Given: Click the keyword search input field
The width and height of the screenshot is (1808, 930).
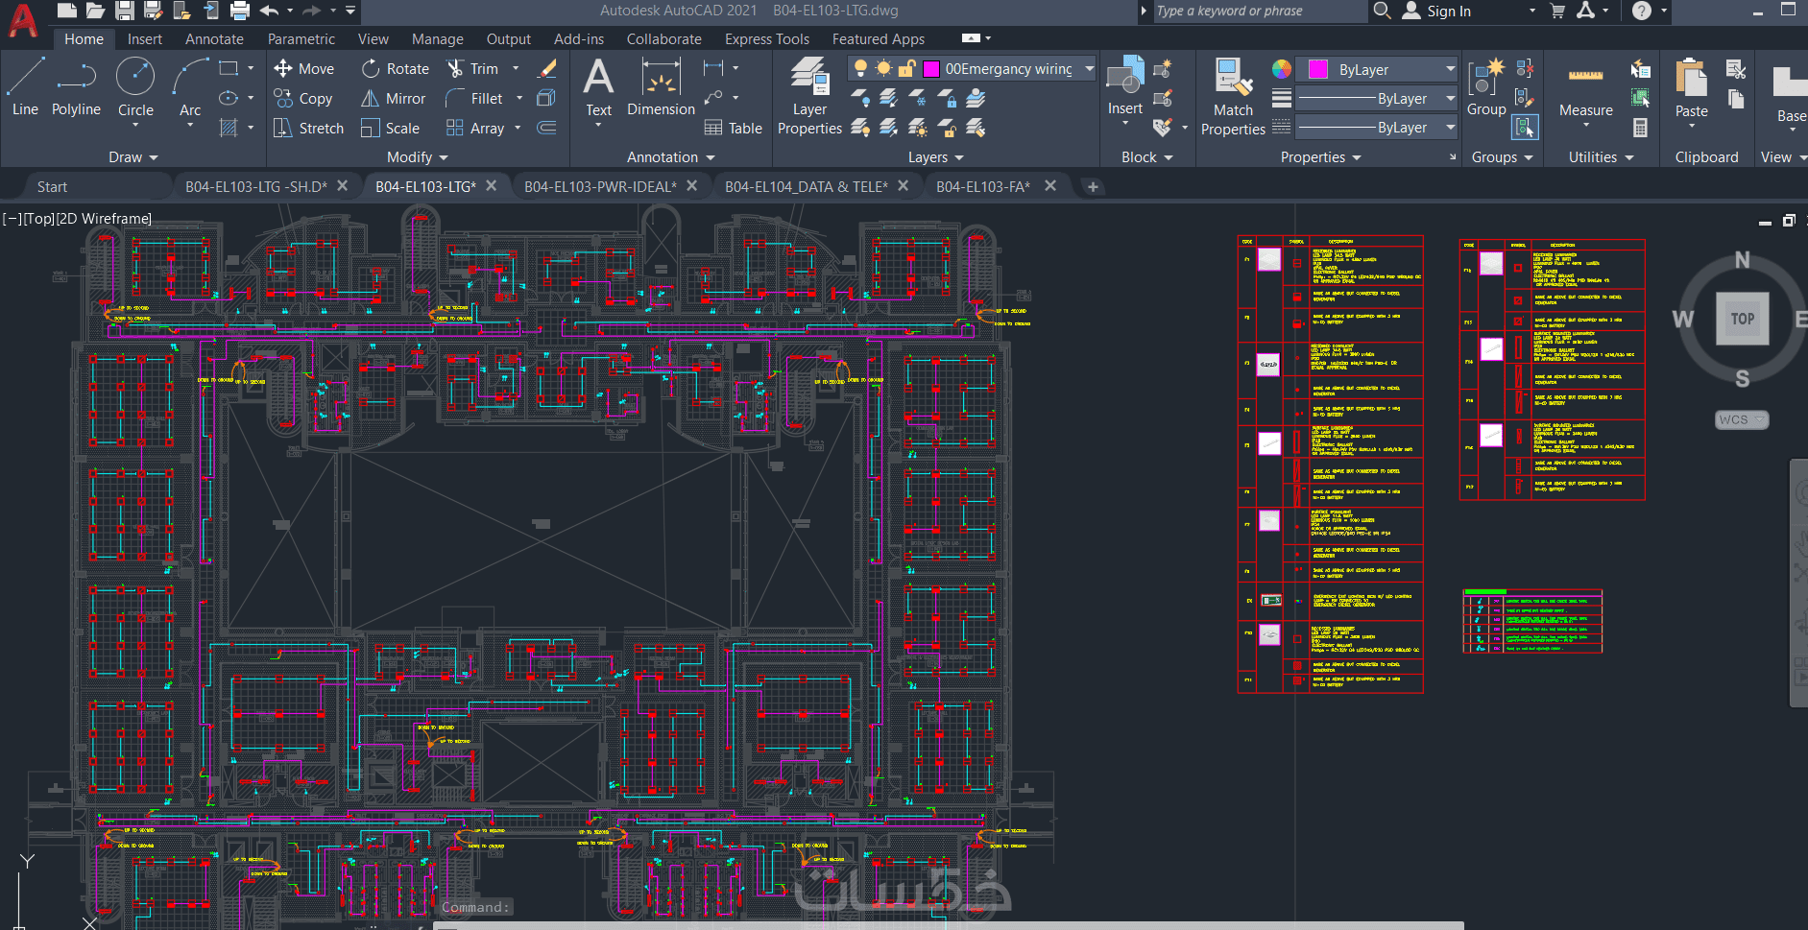Looking at the screenshot, I should point(1258,11).
